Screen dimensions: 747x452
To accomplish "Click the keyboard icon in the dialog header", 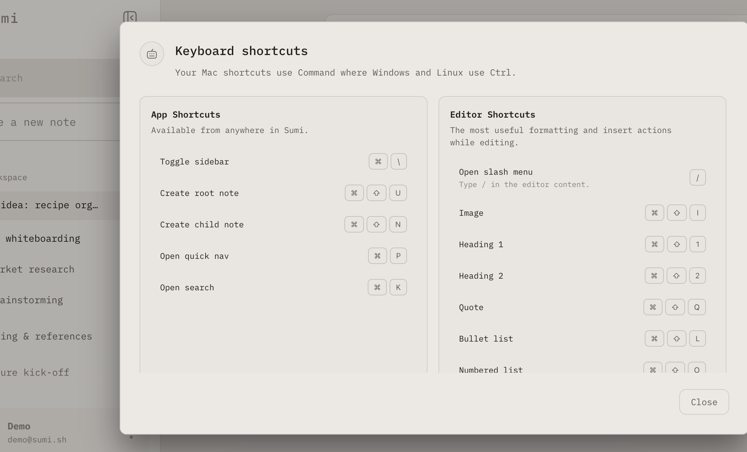I will click(x=152, y=53).
